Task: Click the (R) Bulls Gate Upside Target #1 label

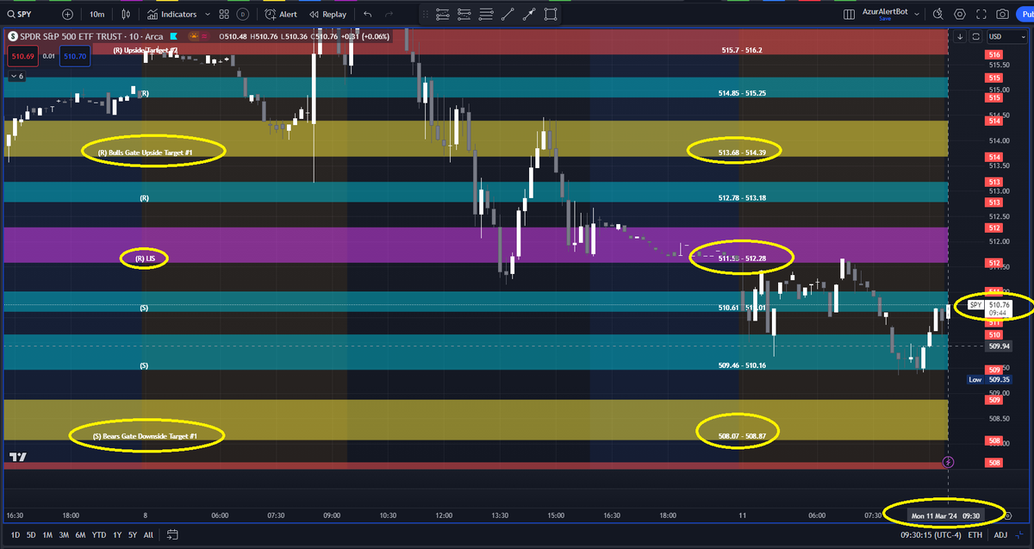Action: [146, 153]
